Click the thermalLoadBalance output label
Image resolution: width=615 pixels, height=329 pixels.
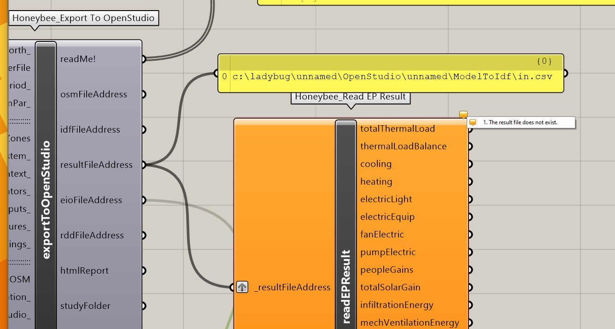[404, 146]
